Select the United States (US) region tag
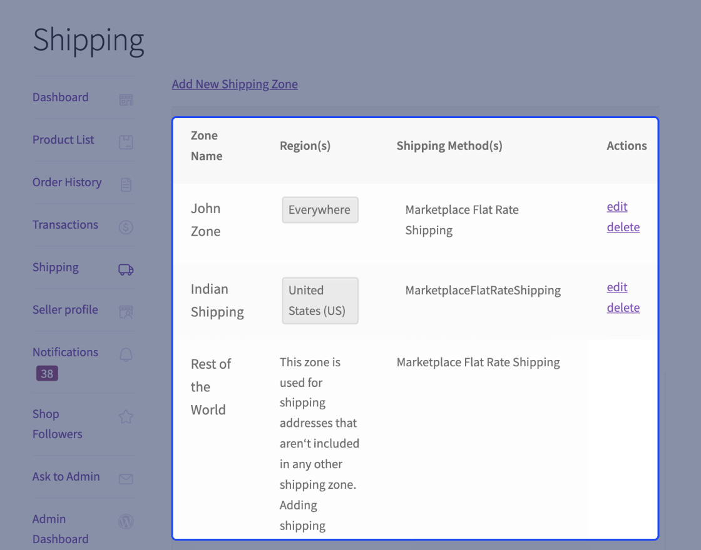This screenshot has height=550, width=701. [x=320, y=301]
